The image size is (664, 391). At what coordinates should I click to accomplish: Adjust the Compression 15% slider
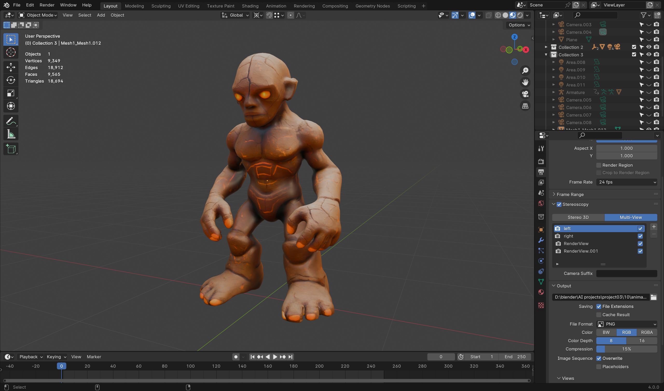(x=626, y=349)
